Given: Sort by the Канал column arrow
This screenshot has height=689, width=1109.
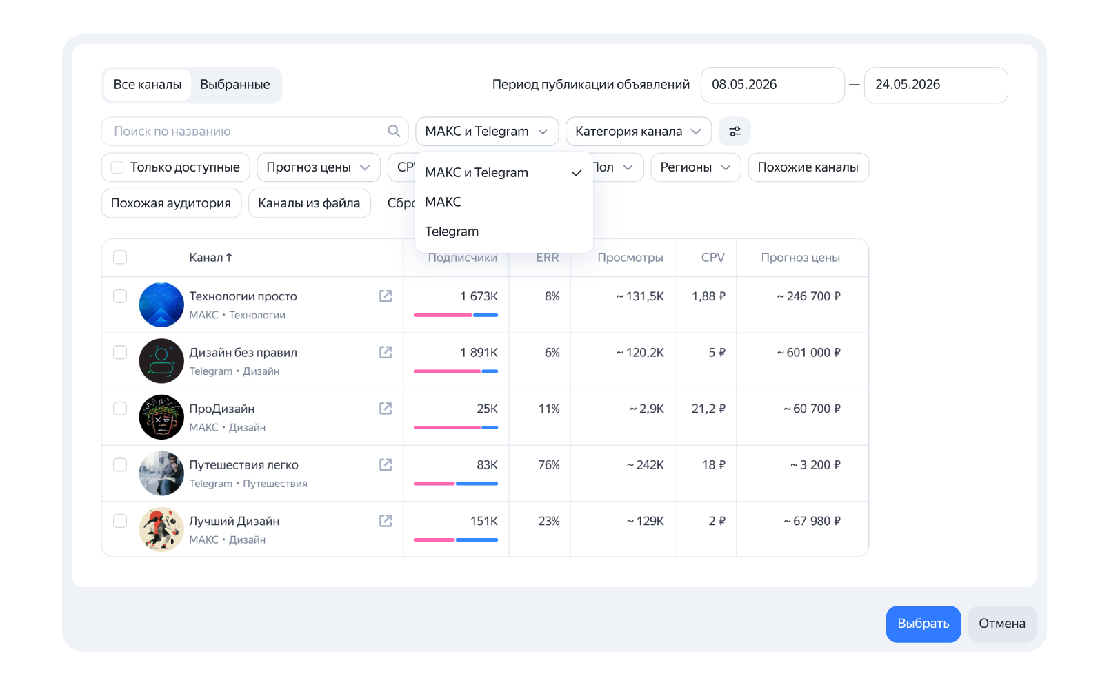Looking at the screenshot, I should pyautogui.click(x=229, y=257).
